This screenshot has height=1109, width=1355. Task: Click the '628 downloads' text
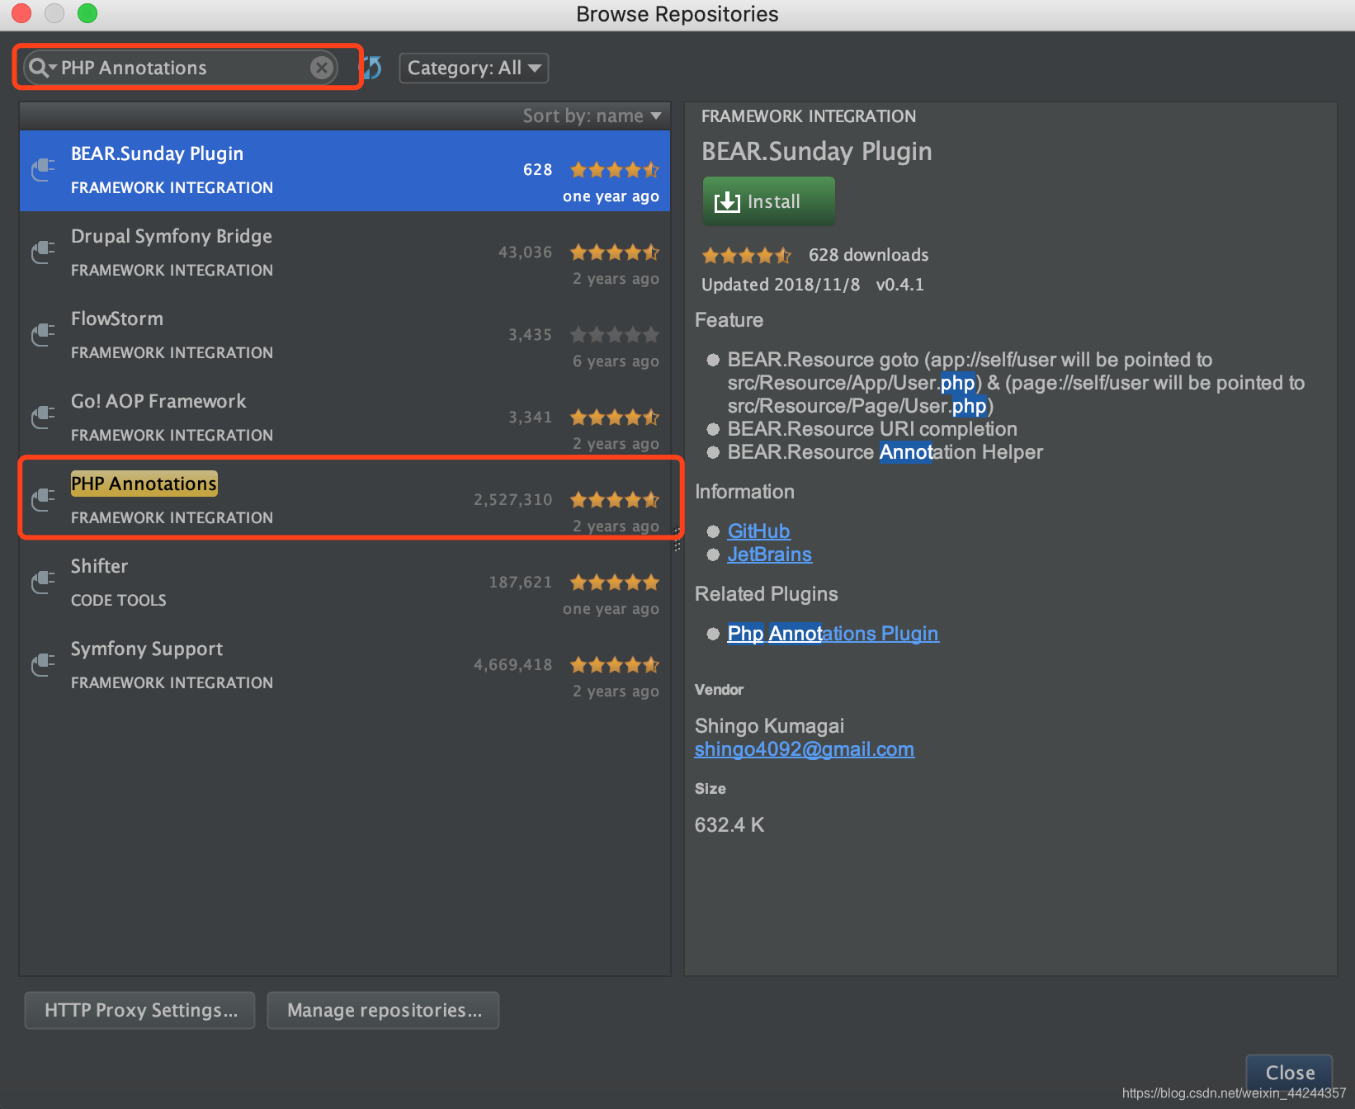[868, 255]
